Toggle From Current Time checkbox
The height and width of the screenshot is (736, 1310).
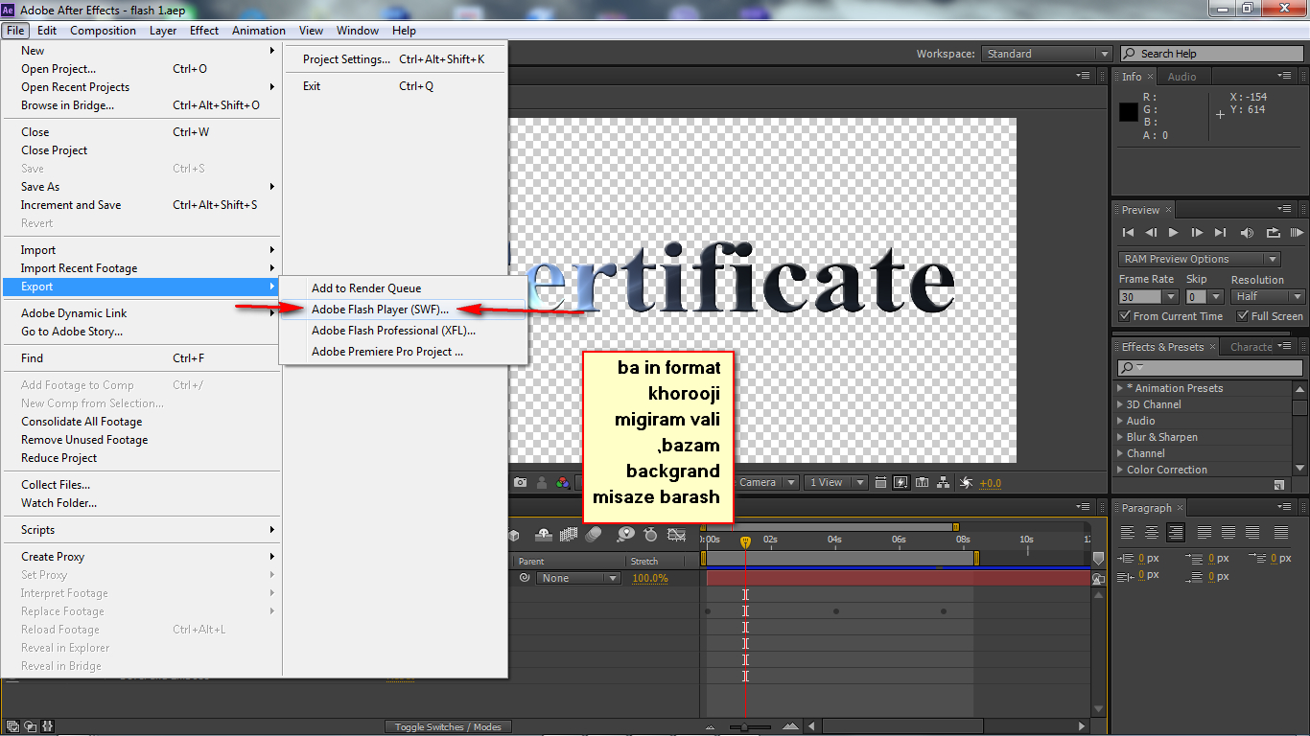1125,316
